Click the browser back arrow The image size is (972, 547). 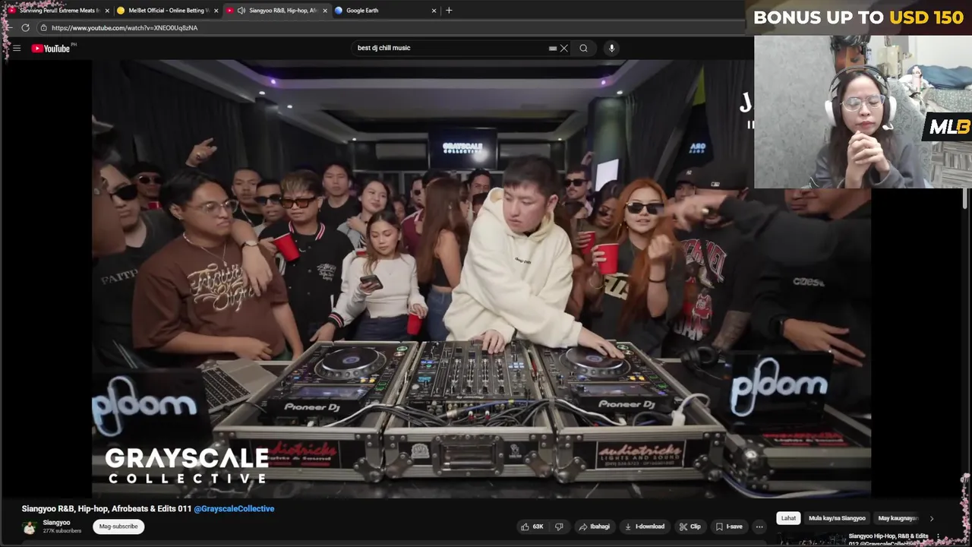[x=9, y=28]
